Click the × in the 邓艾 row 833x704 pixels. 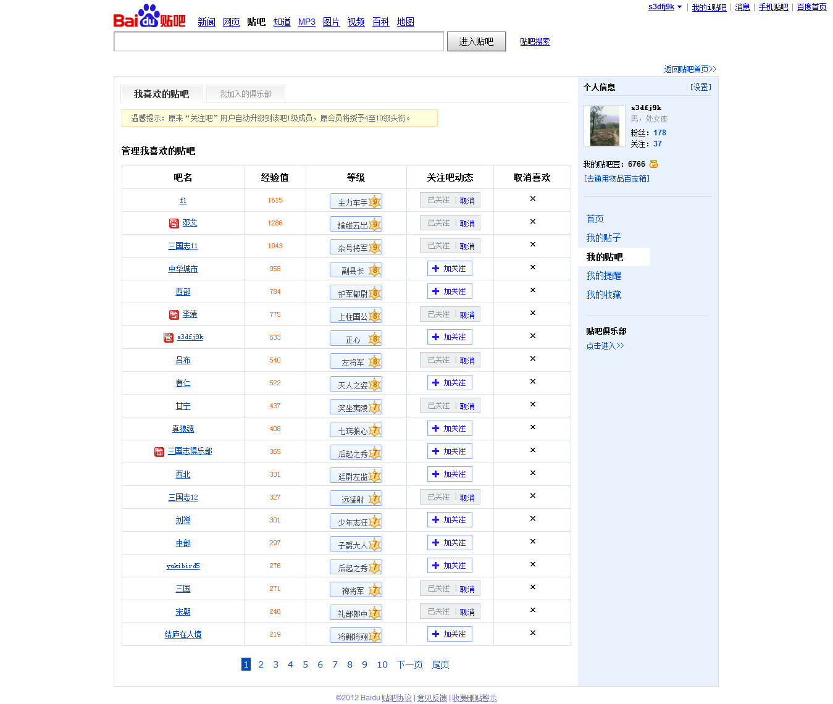click(x=532, y=222)
